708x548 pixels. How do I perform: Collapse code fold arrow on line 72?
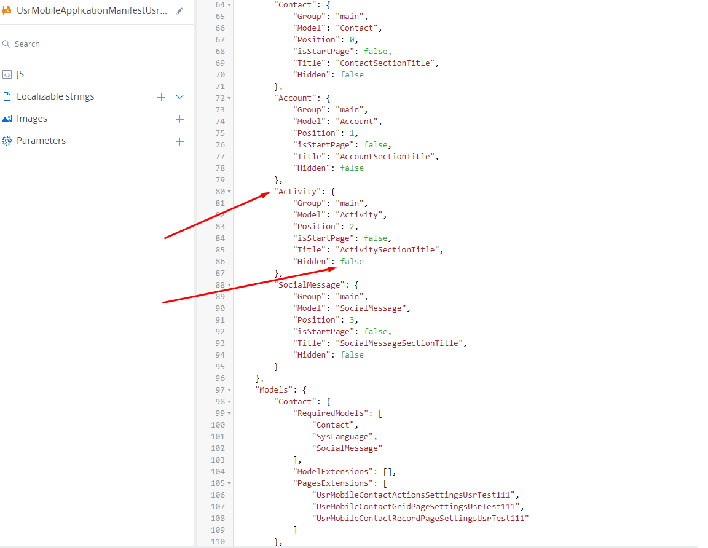[229, 98]
